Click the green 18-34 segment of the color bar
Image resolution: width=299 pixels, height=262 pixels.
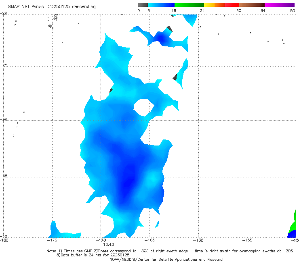click(x=189, y=5)
